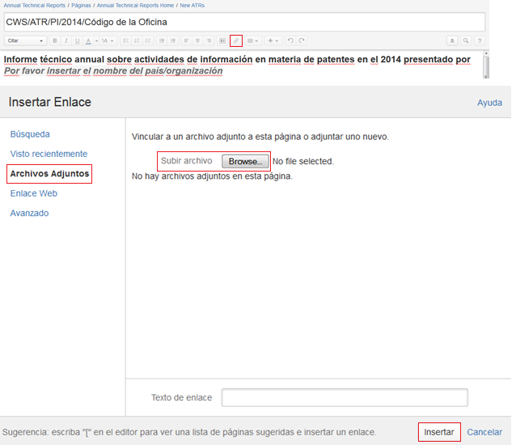Select the Enlace Web tab

pyautogui.click(x=34, y=193)
